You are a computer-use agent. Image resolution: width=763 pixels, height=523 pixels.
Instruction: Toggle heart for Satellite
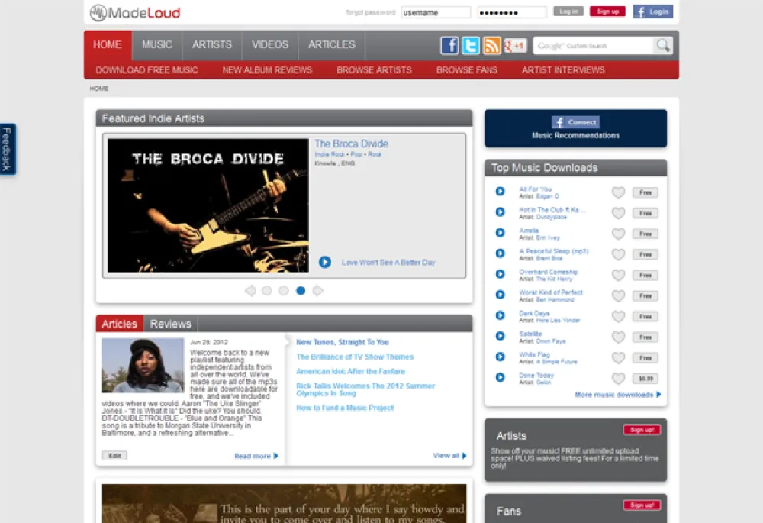tap(618, 337)
